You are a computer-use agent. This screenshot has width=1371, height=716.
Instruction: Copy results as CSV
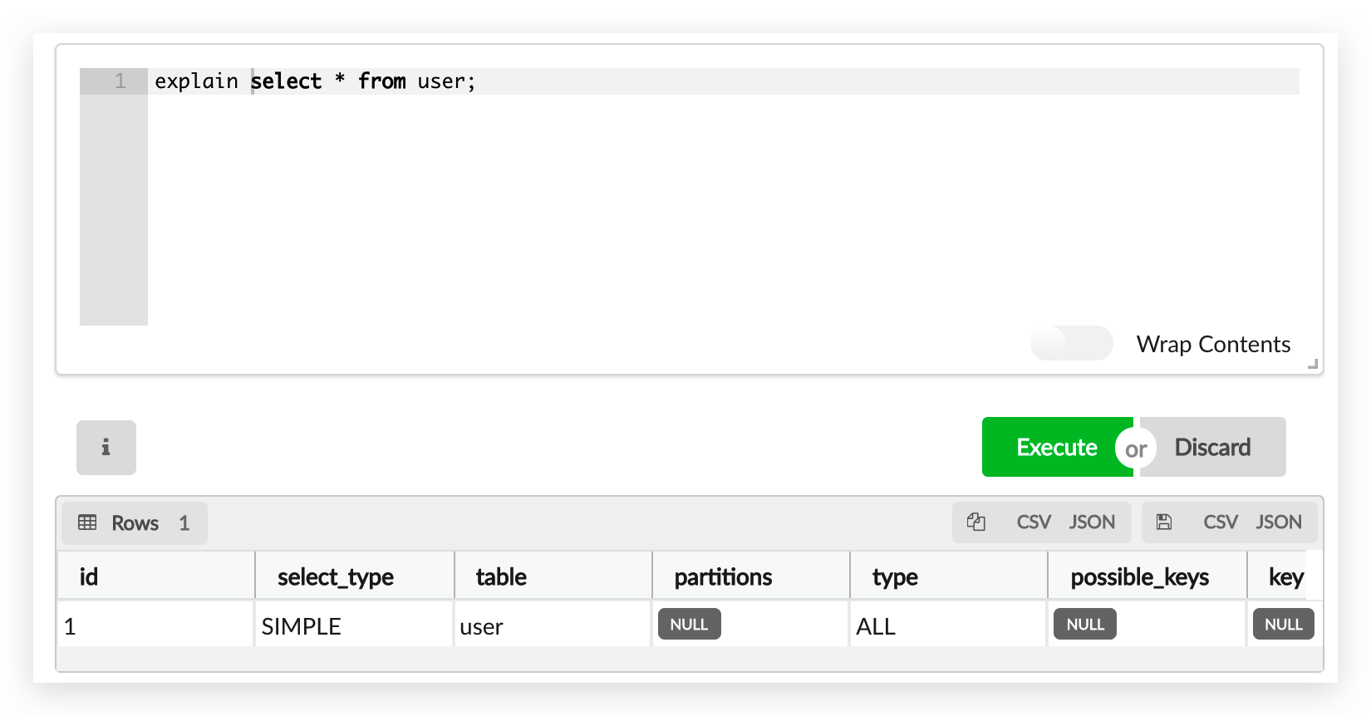click(x=1034, y=522)
